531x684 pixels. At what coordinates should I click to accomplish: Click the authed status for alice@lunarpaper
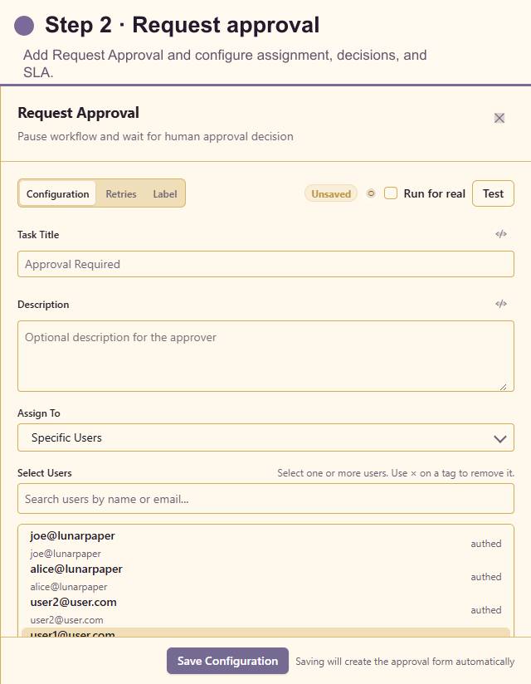point(486,577)
